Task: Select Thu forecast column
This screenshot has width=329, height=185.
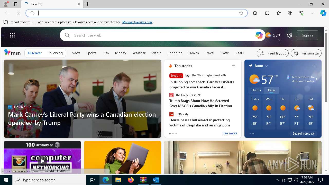Action: point(283,112)
